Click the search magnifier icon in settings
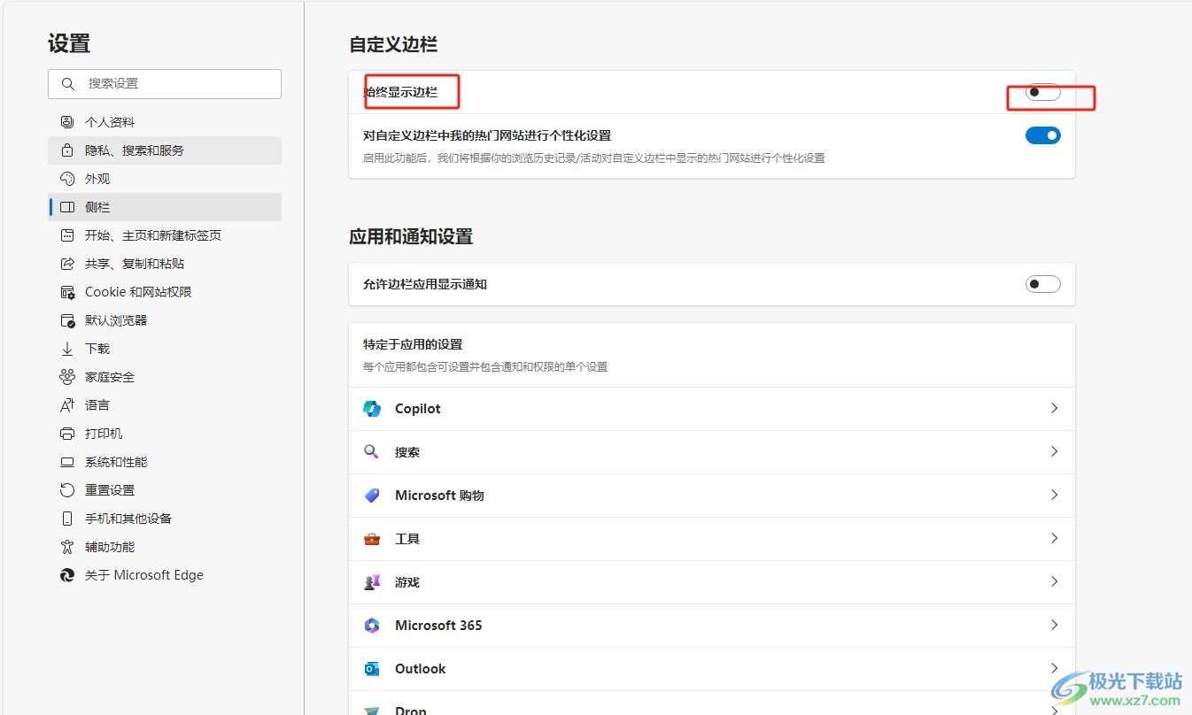Image resolution: width=1192 pixels, height=715 pixels. point(68,84)
